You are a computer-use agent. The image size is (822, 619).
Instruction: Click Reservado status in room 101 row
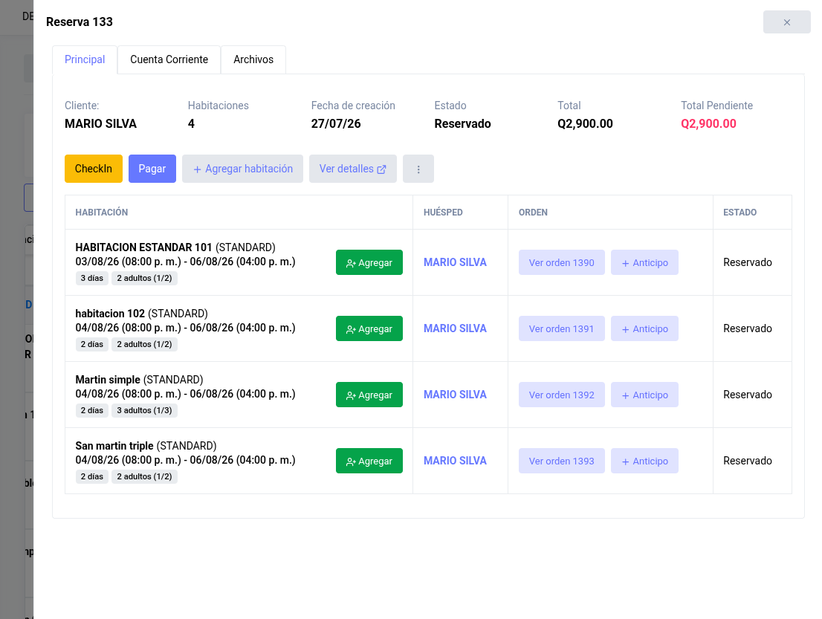tap(748, 262)
